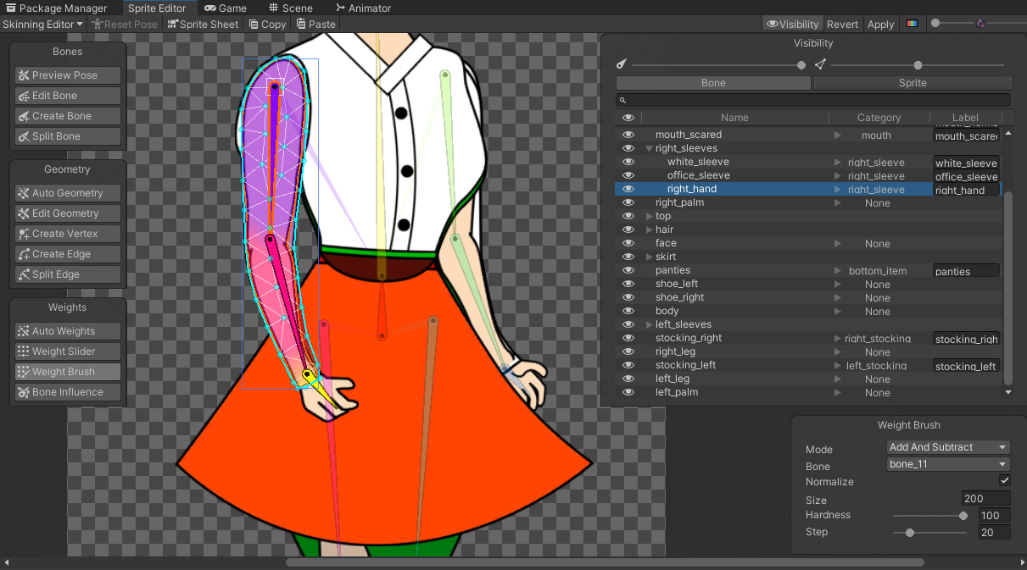Choose the Split Bone tool
Viewport: 1027px width, 570px height.
68,136
